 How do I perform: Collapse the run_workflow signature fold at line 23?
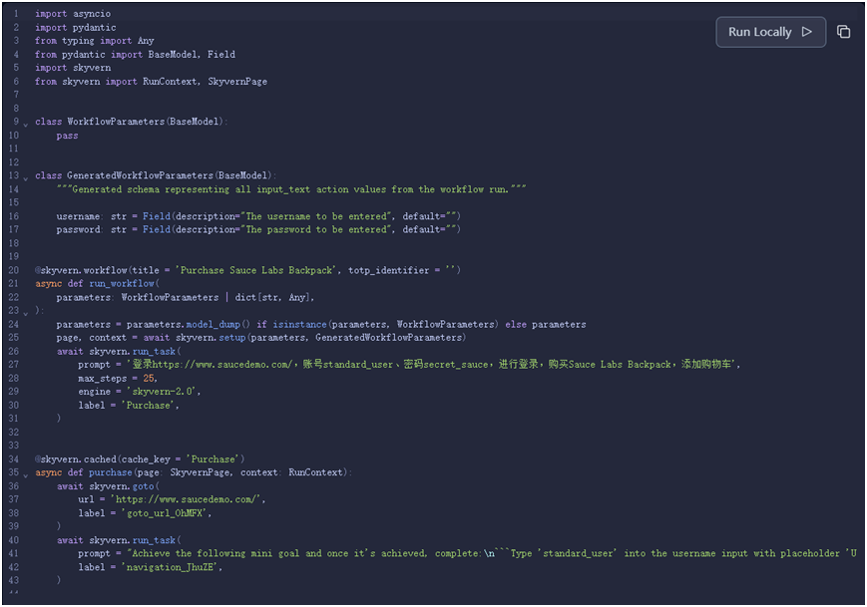tap(25, 313)
